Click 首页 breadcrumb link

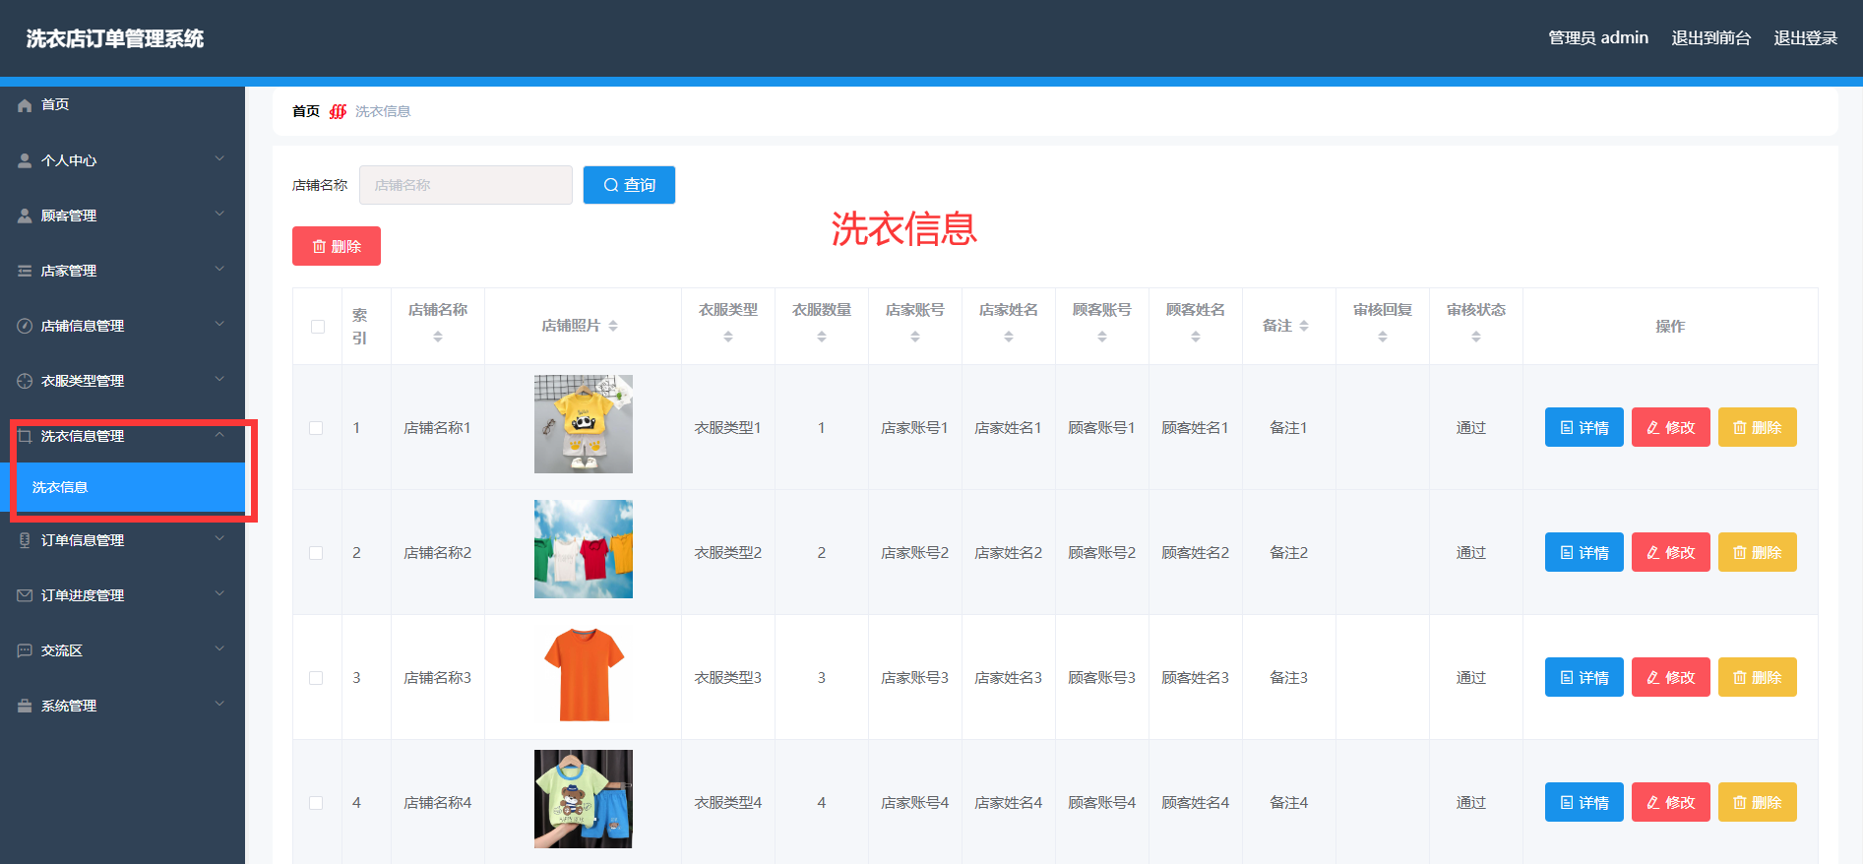coord(306,111)
